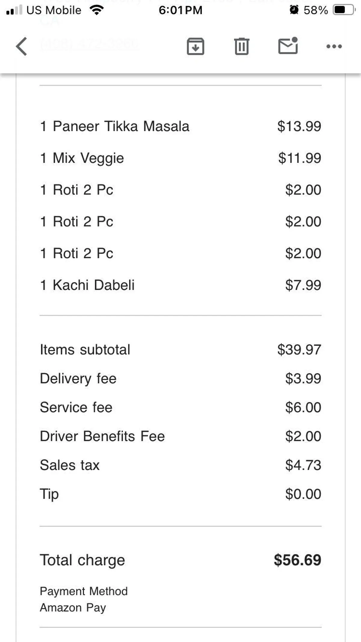Mark email as unread with envelope icon

[288, 46]
